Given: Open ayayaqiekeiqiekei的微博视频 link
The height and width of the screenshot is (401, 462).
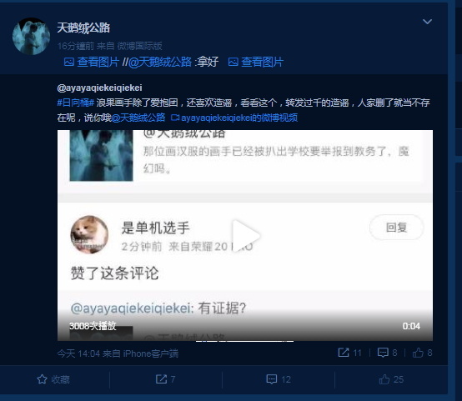Looking at the screenshot, I should (x=234, y=118).
